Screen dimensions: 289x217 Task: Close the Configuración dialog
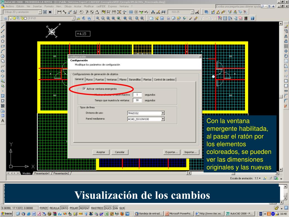[200, 57]
